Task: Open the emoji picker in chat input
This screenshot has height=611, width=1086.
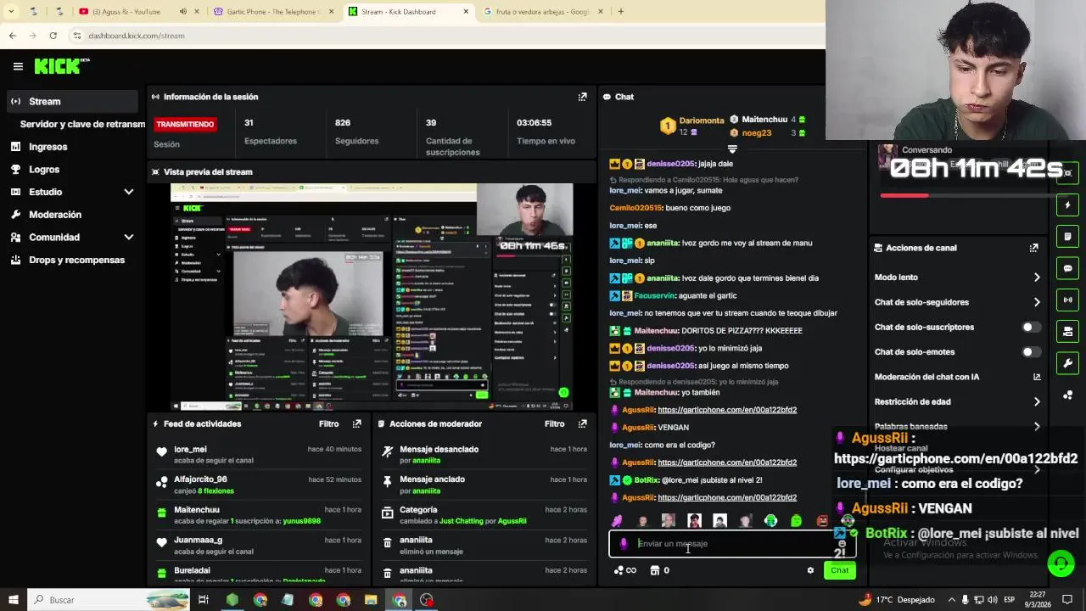Action: [x=842, y=544]
